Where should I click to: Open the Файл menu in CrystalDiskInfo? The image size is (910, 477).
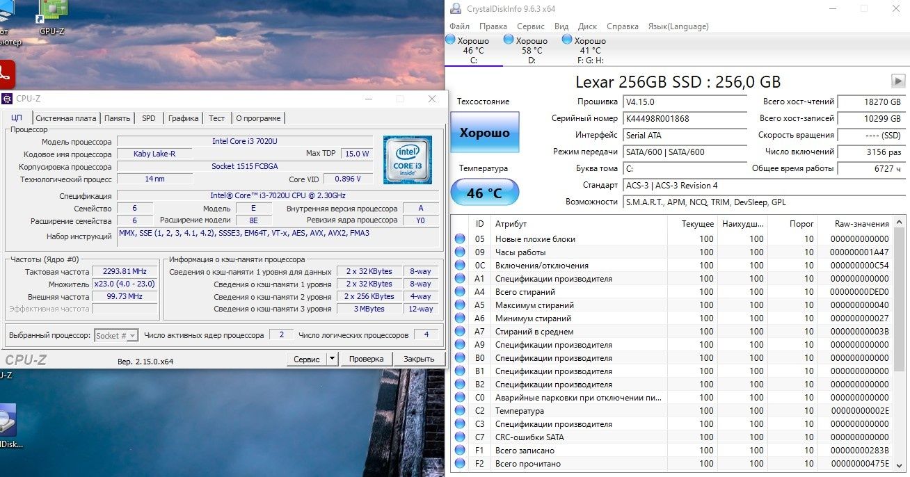tap(459, 26)
